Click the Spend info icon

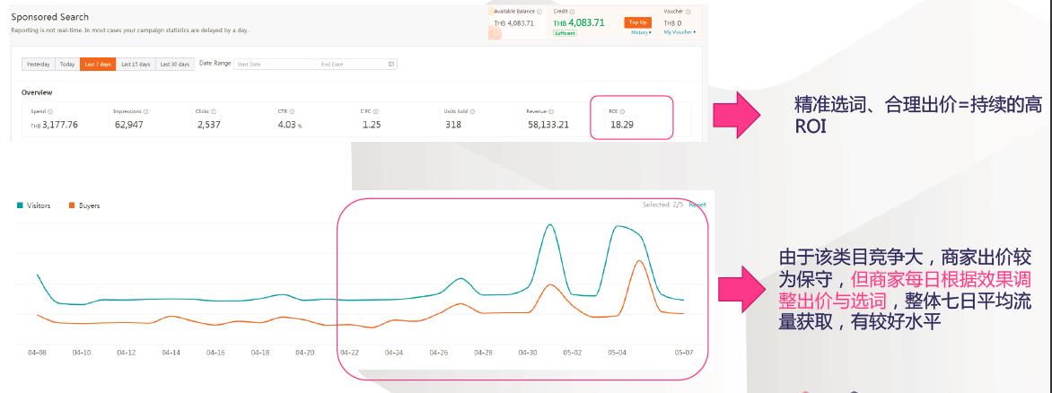coord(48,111)
